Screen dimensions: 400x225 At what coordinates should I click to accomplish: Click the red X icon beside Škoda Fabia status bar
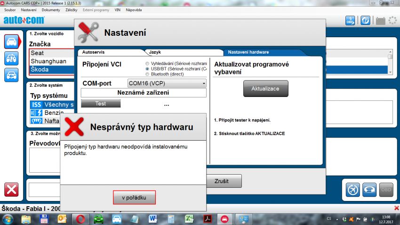(x=397, y=208)
